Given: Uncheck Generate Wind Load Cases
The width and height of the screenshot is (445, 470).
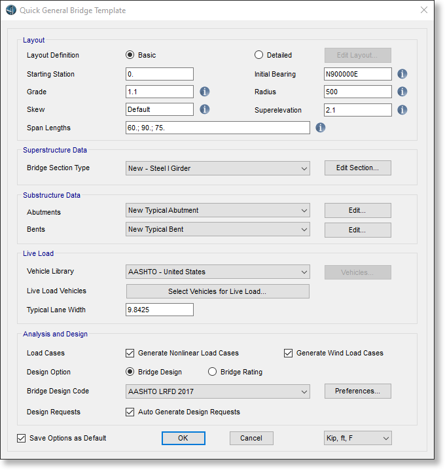Looking at the screenshot, I should (x=288, y=353).
